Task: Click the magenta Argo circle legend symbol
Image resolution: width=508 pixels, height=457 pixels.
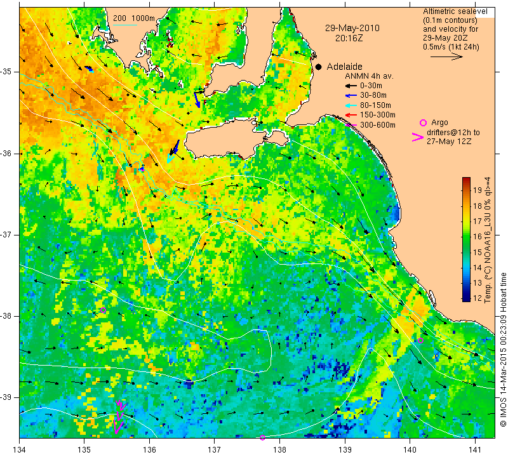Action: tap(423, 123)
